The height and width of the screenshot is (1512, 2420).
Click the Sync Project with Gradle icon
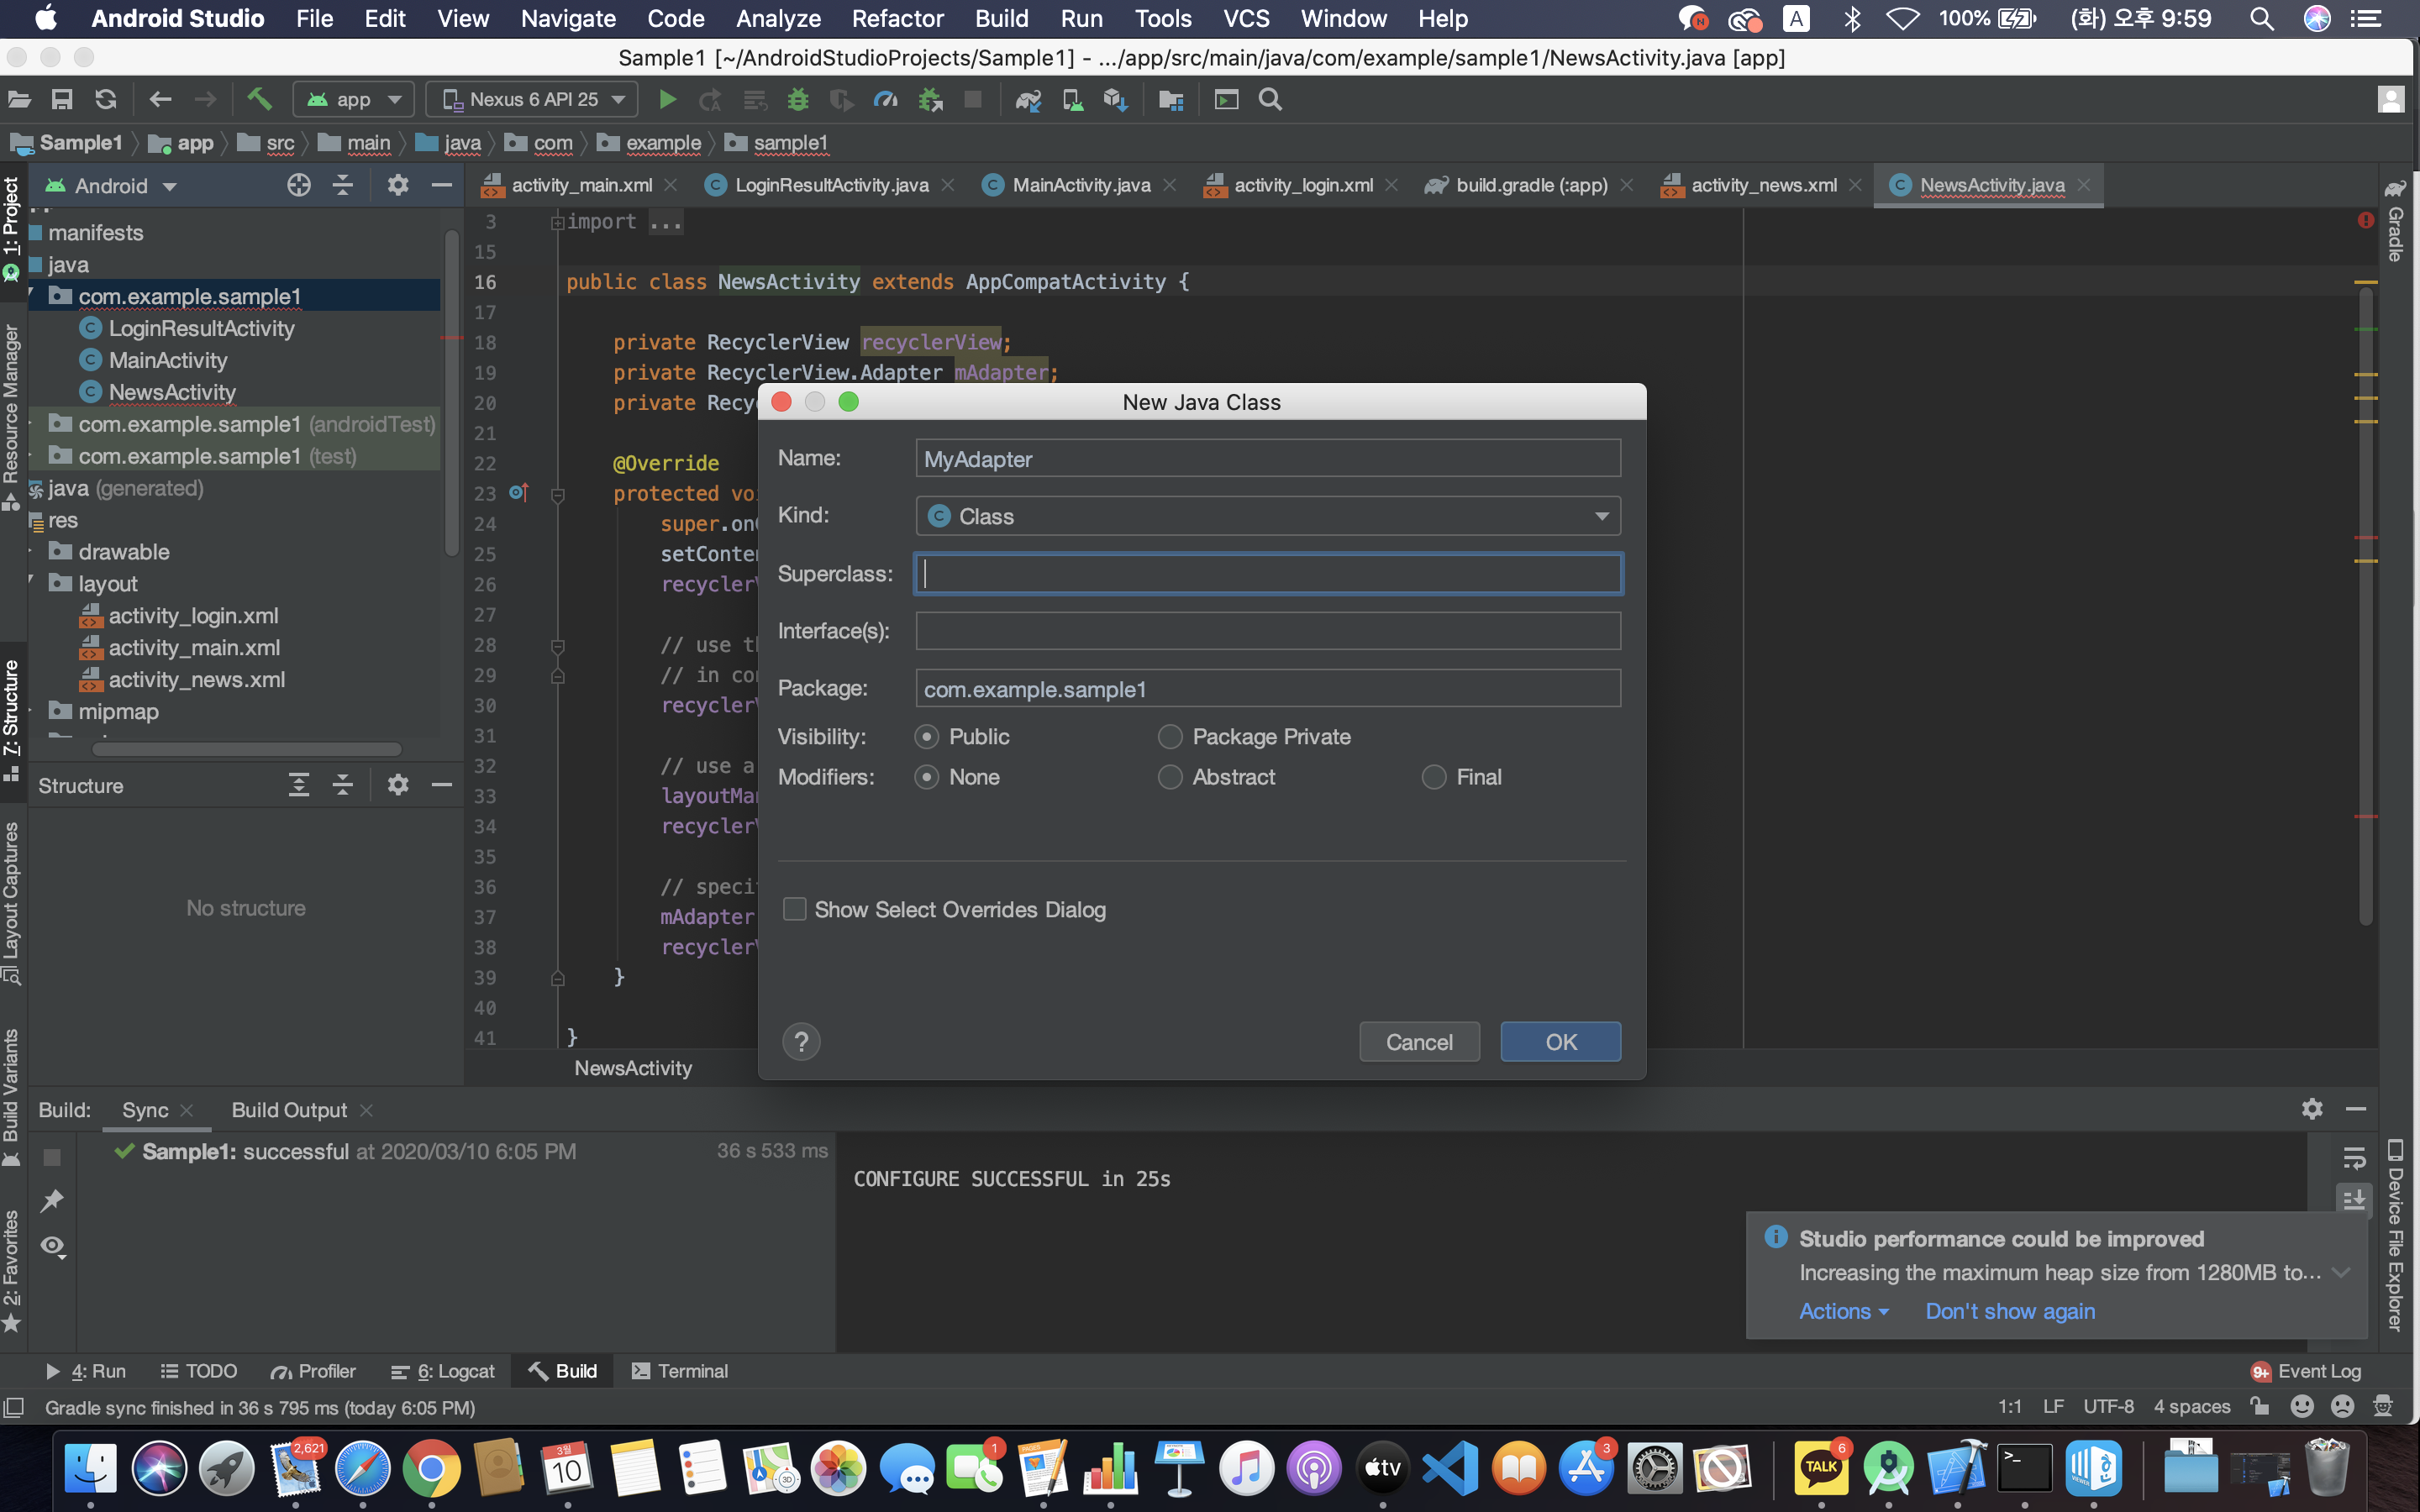tap(1028, 99)
